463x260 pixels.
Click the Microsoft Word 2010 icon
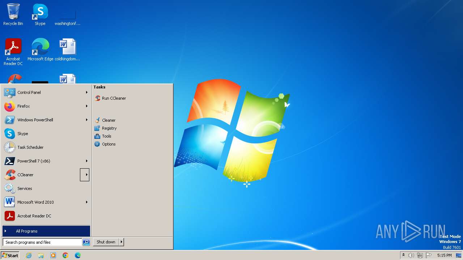tap(10, 202)
